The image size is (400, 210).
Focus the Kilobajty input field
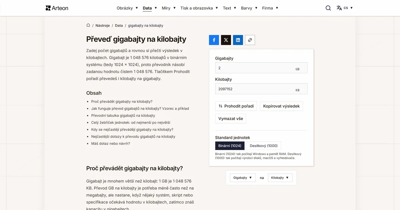(261, 89)
